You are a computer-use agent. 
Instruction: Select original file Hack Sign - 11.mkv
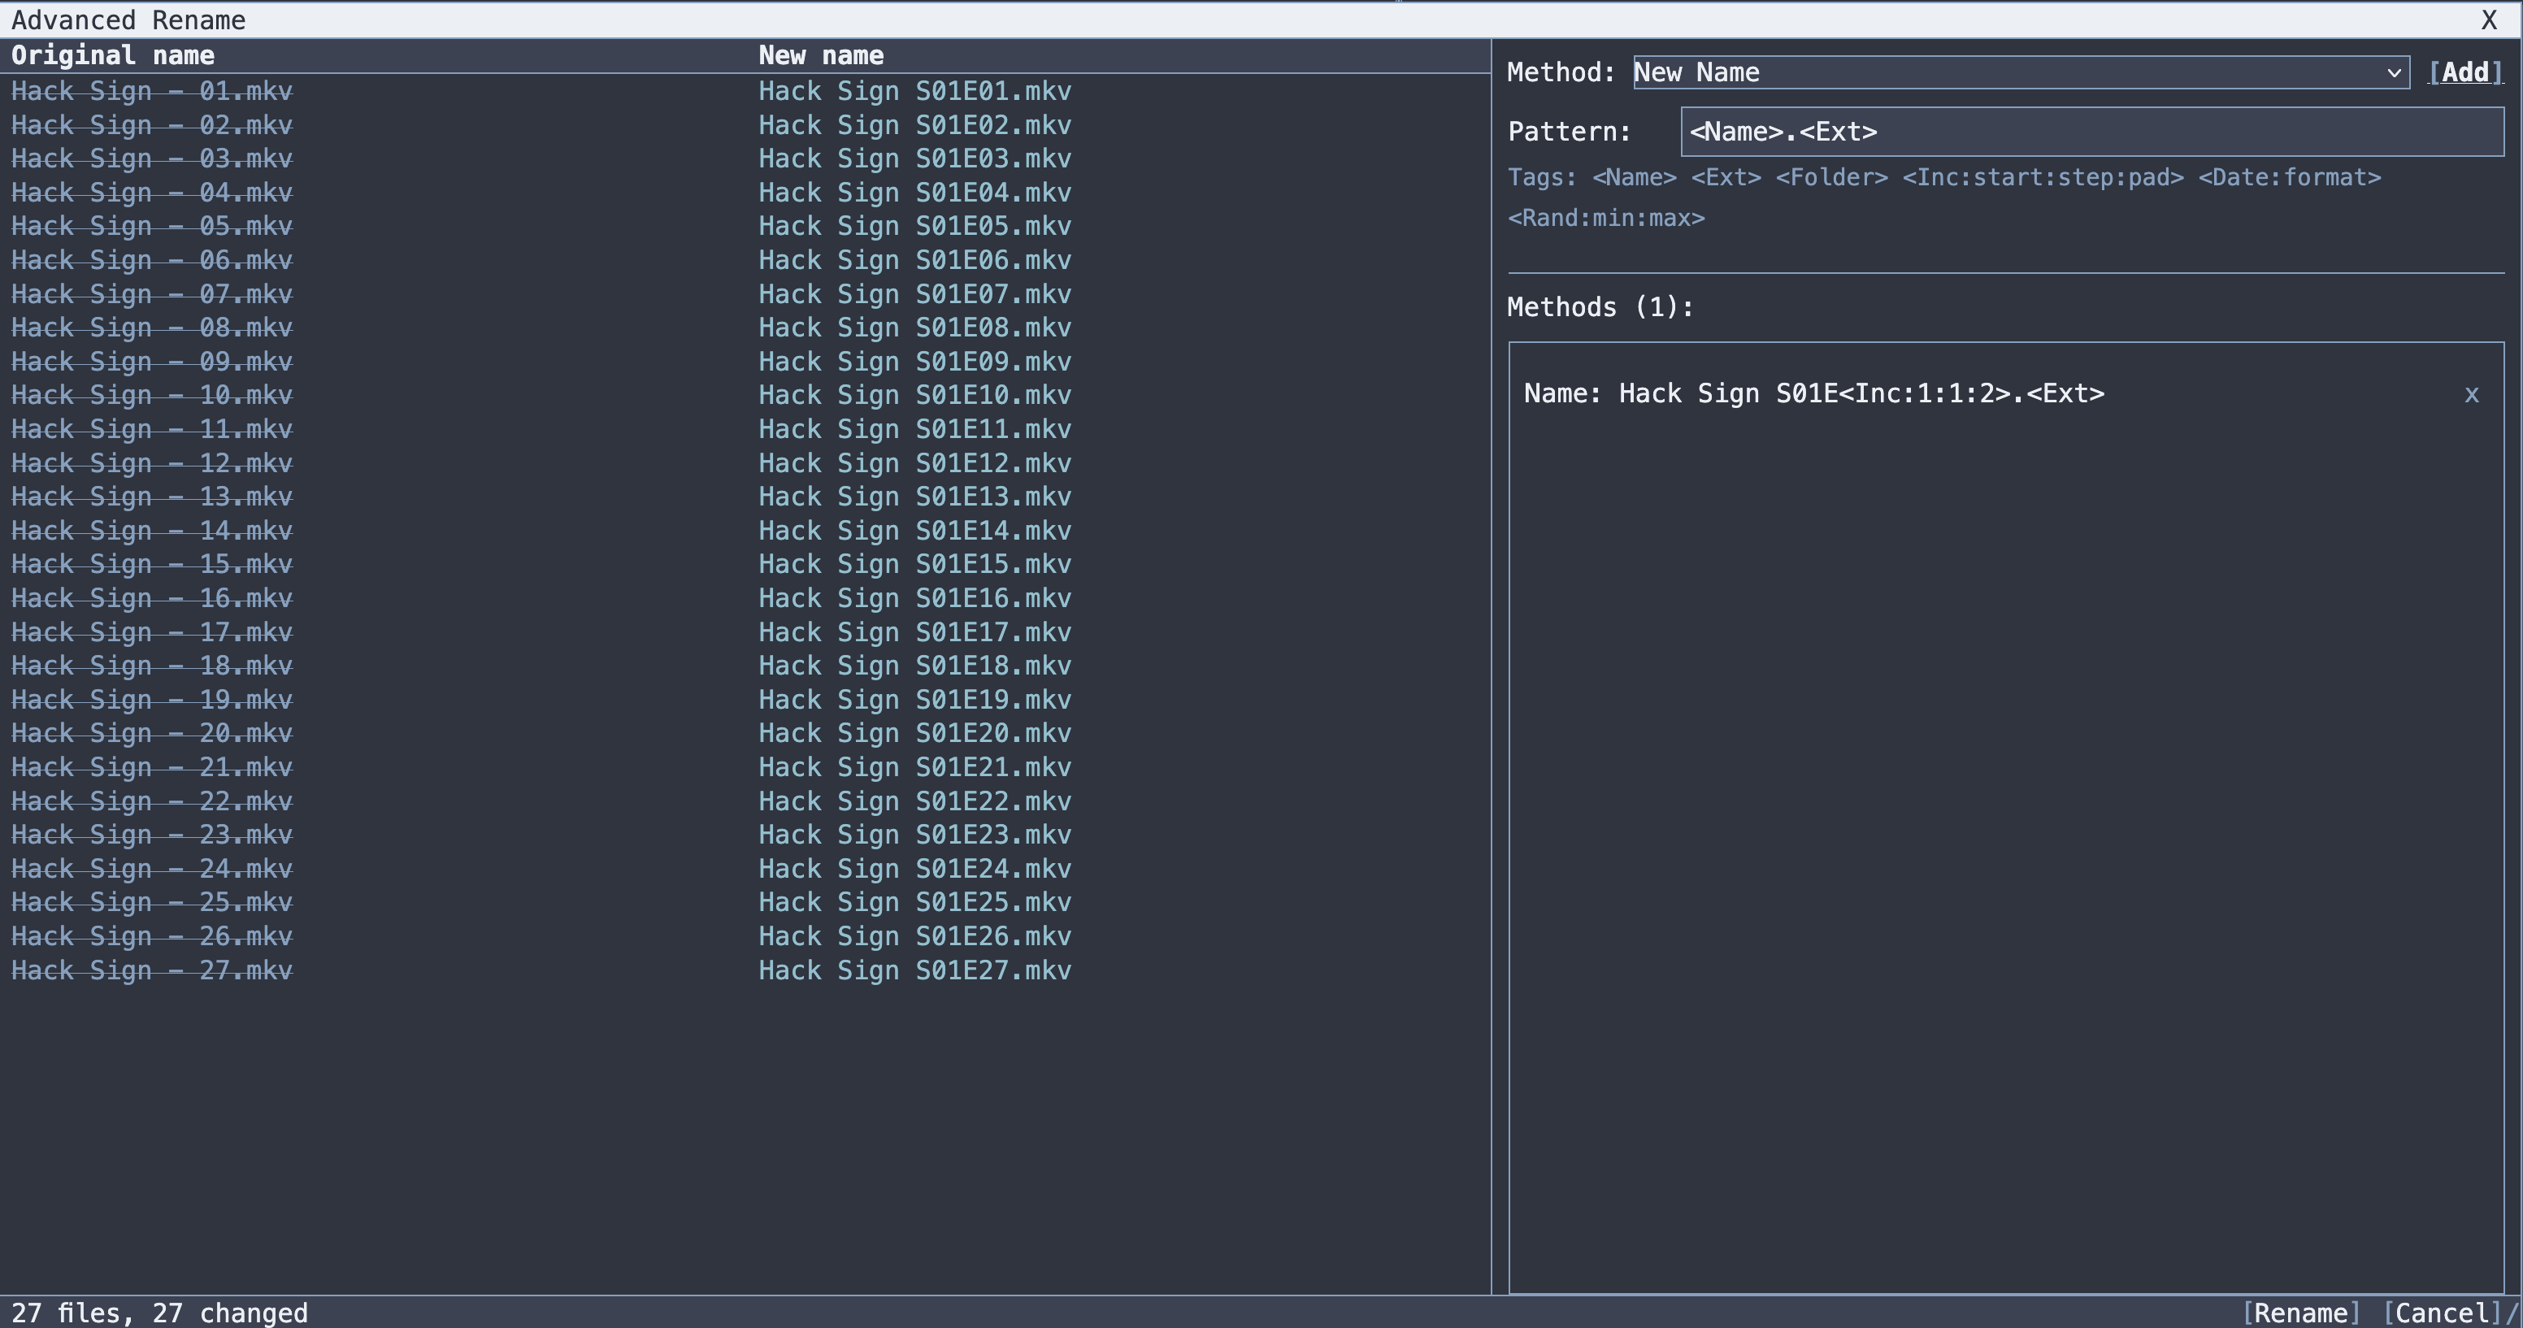click(x=152, y=429)
